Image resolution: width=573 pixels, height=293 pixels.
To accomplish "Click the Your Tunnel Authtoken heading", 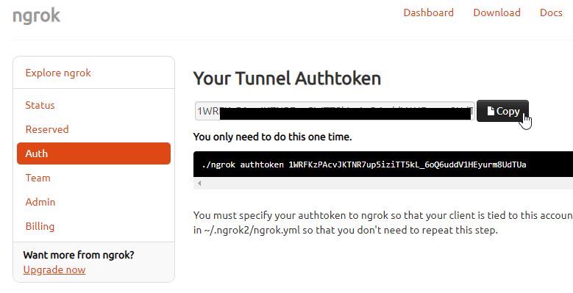I will point(287,78).
